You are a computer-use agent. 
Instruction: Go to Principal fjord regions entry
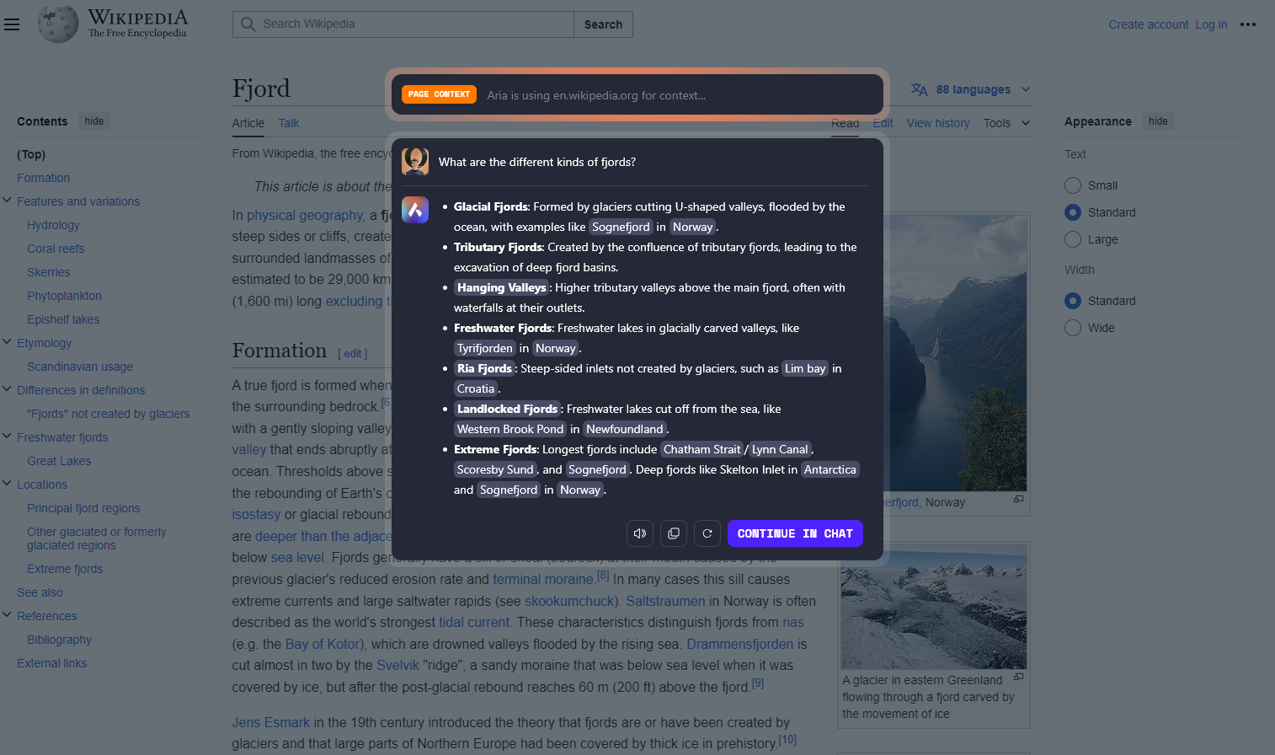pyautogui.click(x=83, y=508)
